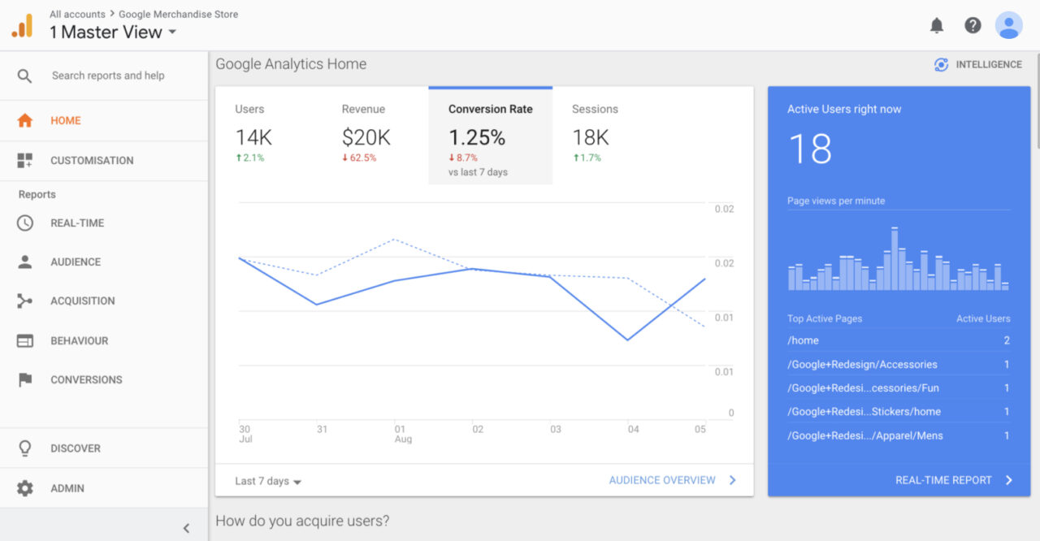This screenshot has width=1040, height=541.
Task: Click inside the Search reports and help field
Action: 114,75
